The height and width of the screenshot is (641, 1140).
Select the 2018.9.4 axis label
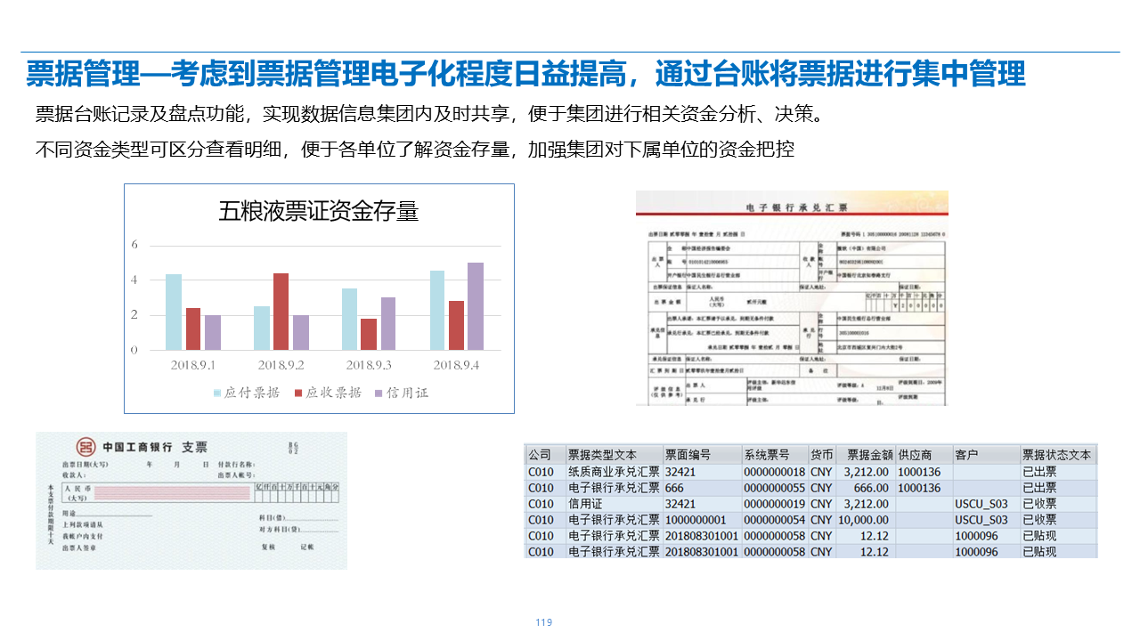pyautogui.click(x=456, y=365)
